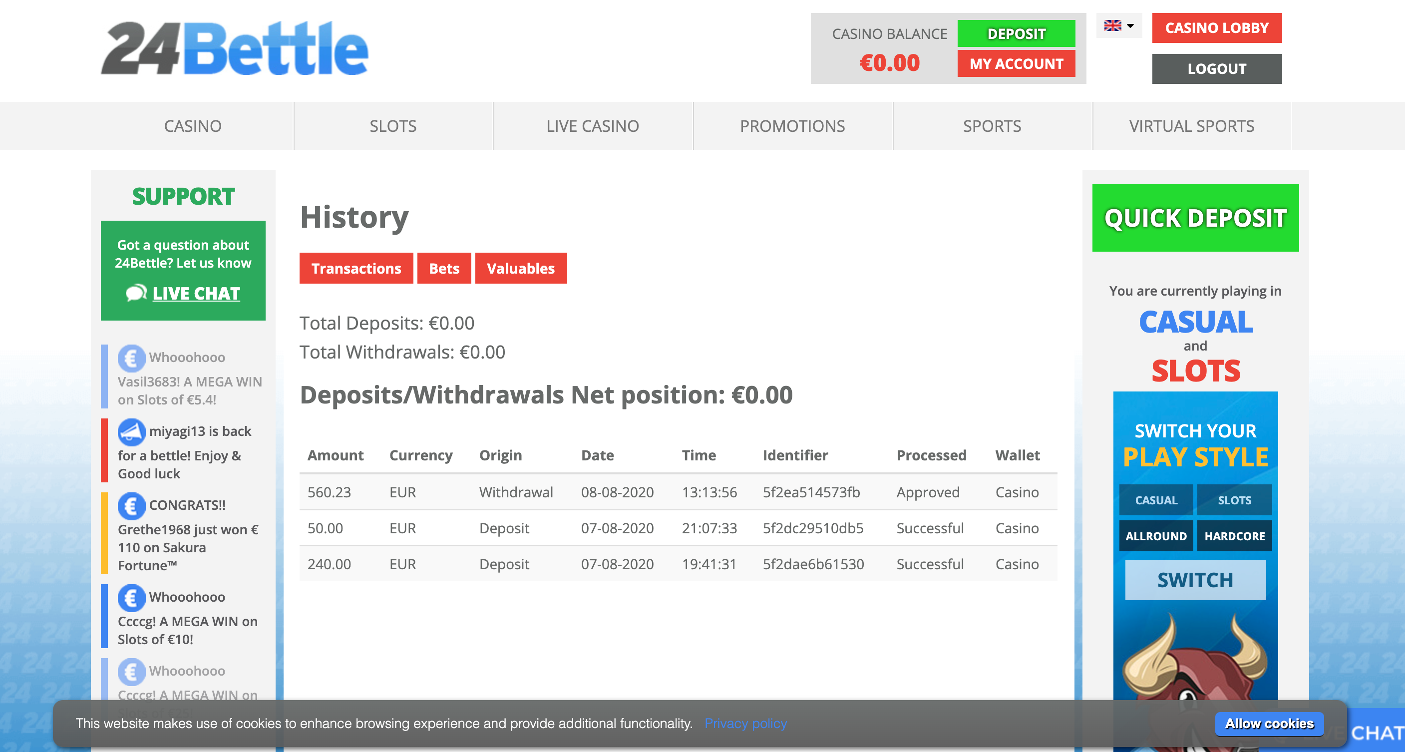Screen dimensions: 1405x752
Task: Switch to the Transactions tab
Action: pyautogui.click(x=356, y=268)
